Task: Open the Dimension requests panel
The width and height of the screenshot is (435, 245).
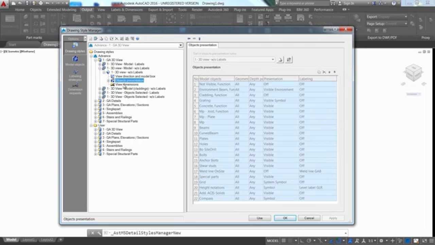Action: click(x=75, y=88)
